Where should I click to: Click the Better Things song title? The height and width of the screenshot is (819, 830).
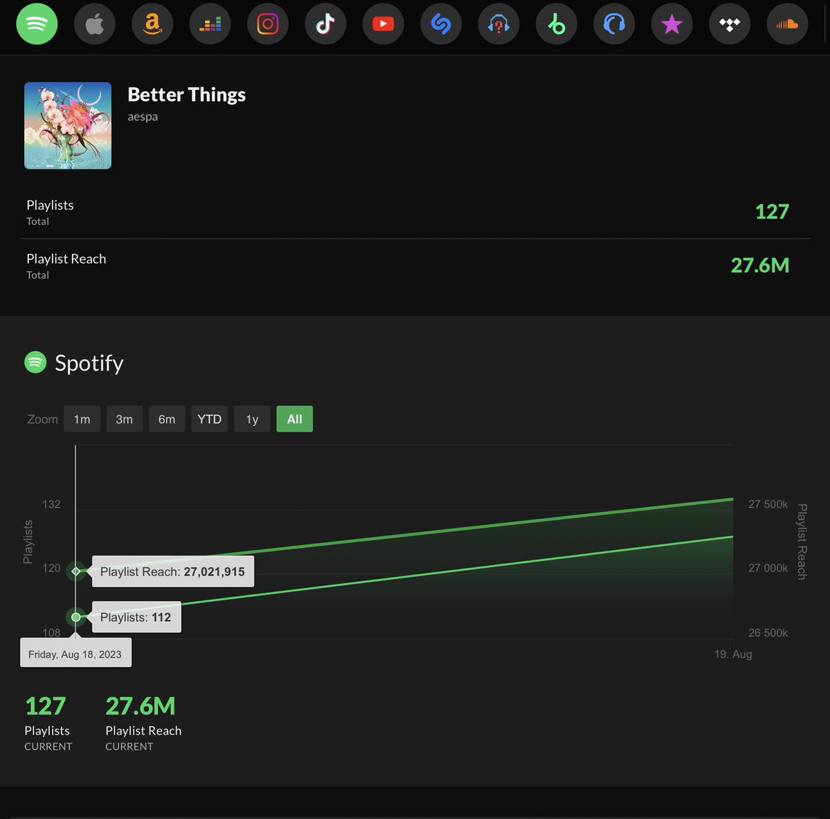coord(187,95)
